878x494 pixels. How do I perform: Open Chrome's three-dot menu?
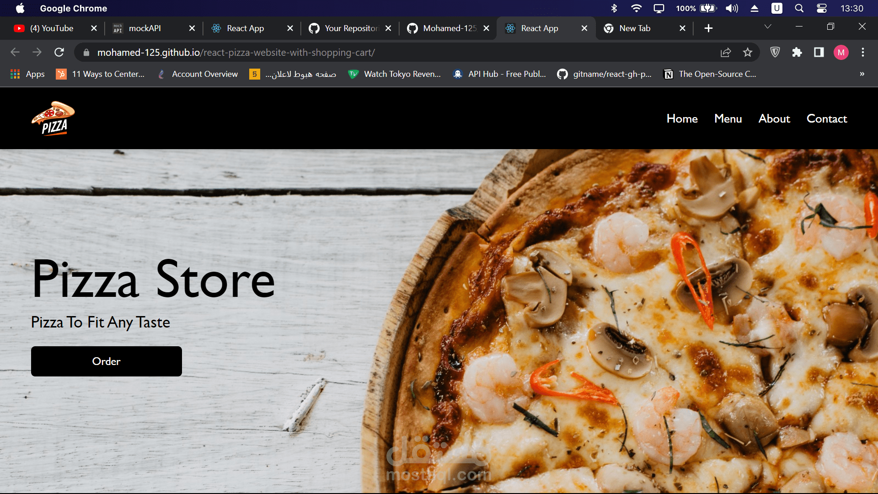tap(863, 53)
